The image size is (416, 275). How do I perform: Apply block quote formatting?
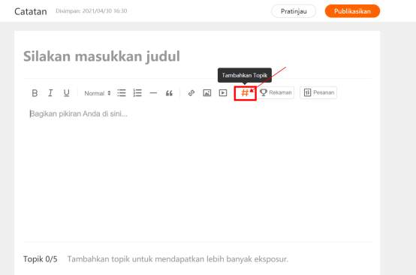[x=169, y=93]
